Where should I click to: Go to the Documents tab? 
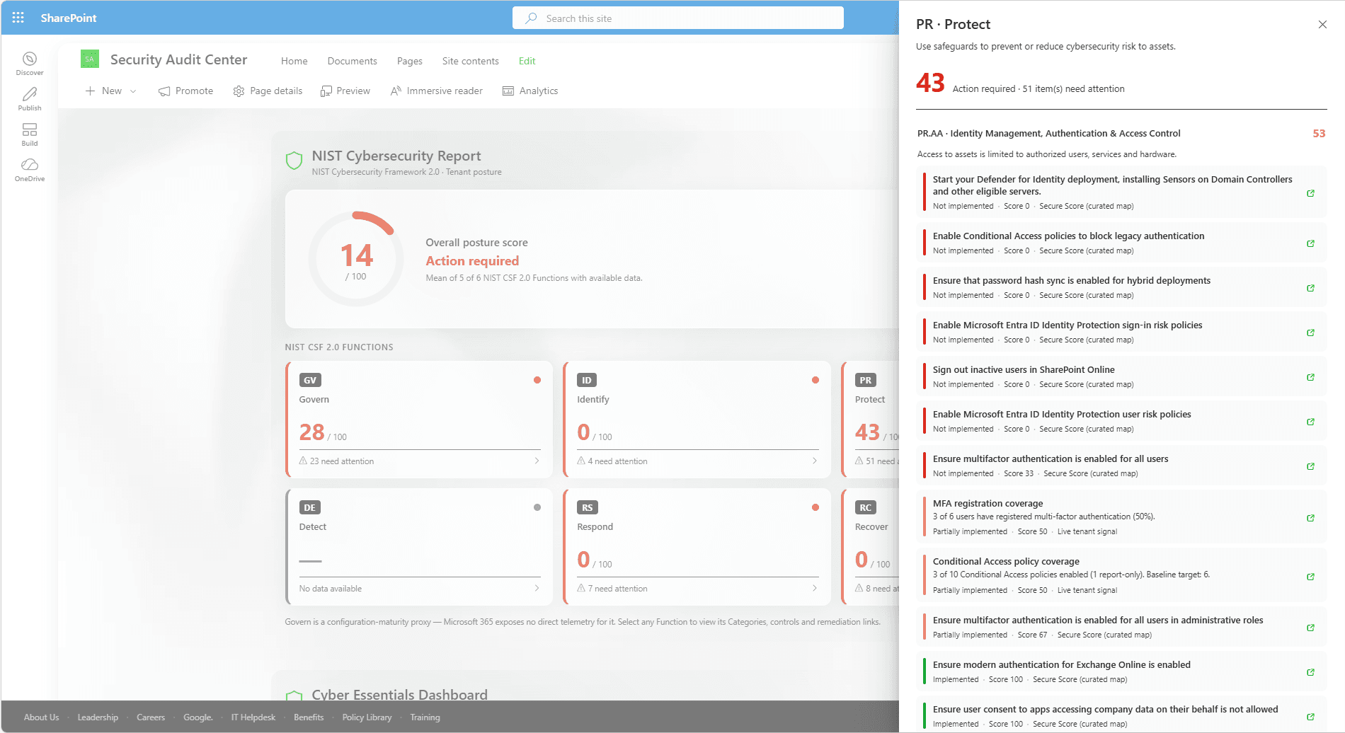352,61
